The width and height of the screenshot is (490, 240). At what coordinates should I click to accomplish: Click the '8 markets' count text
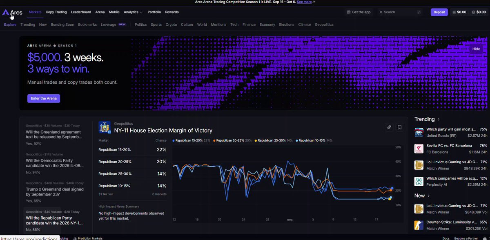[160, 194]
